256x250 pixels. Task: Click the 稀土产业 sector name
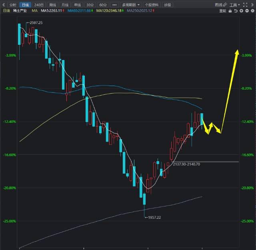pos(20,11)
